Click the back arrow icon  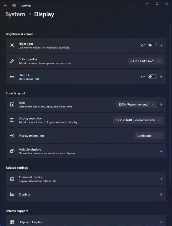(5, 6)
